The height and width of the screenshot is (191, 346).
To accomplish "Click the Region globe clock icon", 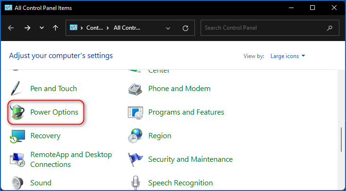I will (135, 136).
